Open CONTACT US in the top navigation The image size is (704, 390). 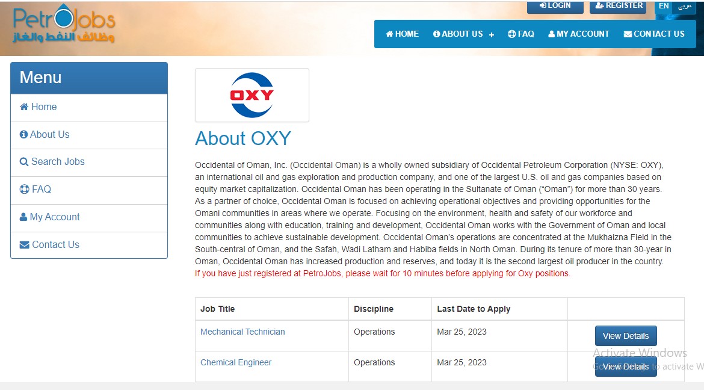(x=654, y=34)
